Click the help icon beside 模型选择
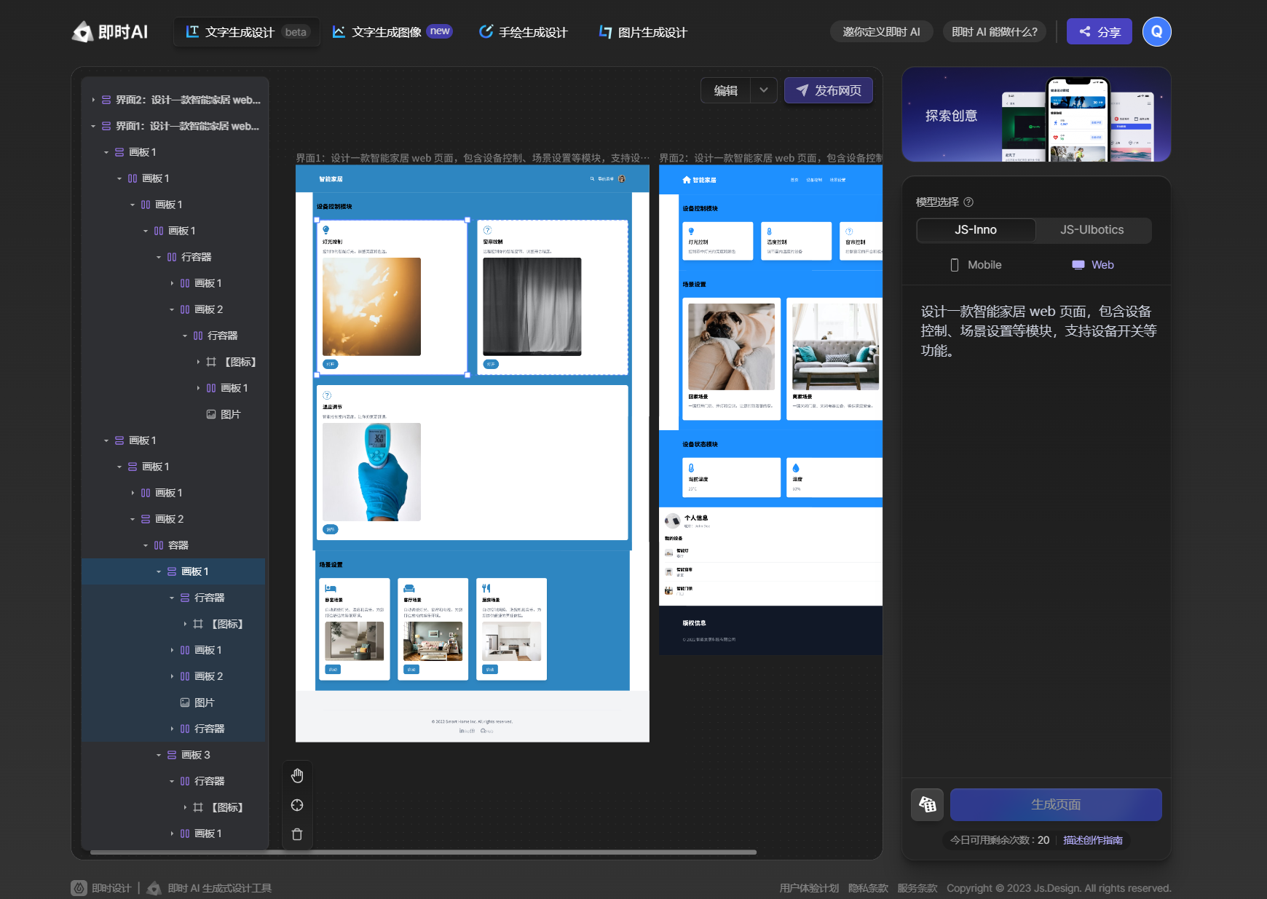The height and width of the screenshot is (899, 1267). coord(968,202)
